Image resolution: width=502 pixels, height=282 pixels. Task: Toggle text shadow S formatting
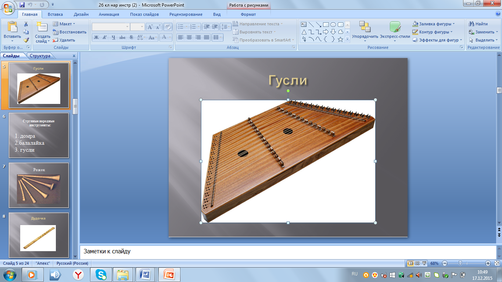131,37
